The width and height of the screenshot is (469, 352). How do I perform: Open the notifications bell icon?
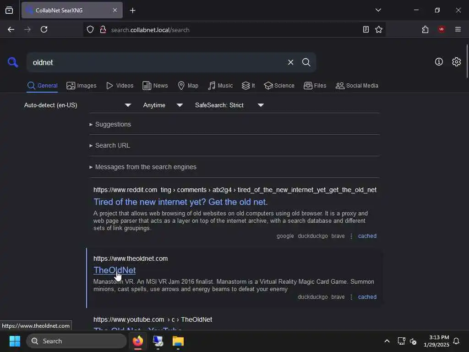(456, 341)
